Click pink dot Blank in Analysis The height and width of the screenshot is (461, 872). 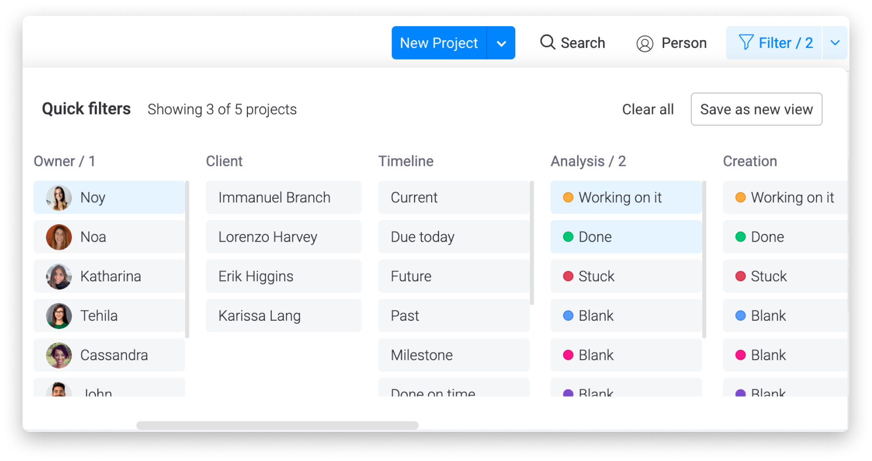[568, 355]
